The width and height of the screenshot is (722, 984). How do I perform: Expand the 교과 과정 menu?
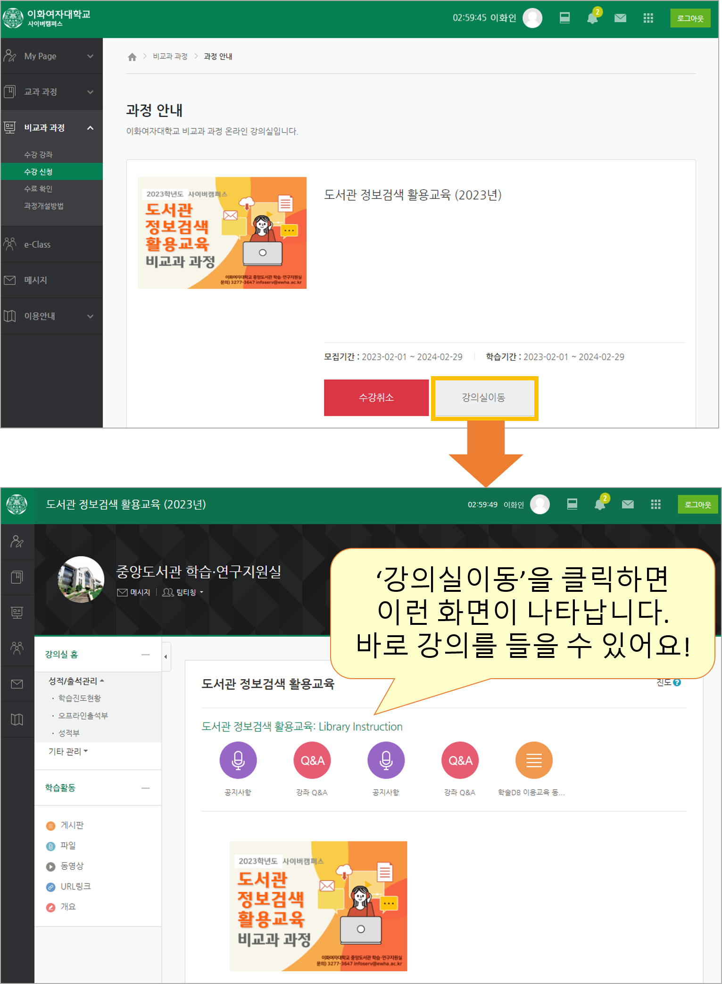tap(51, 92)
